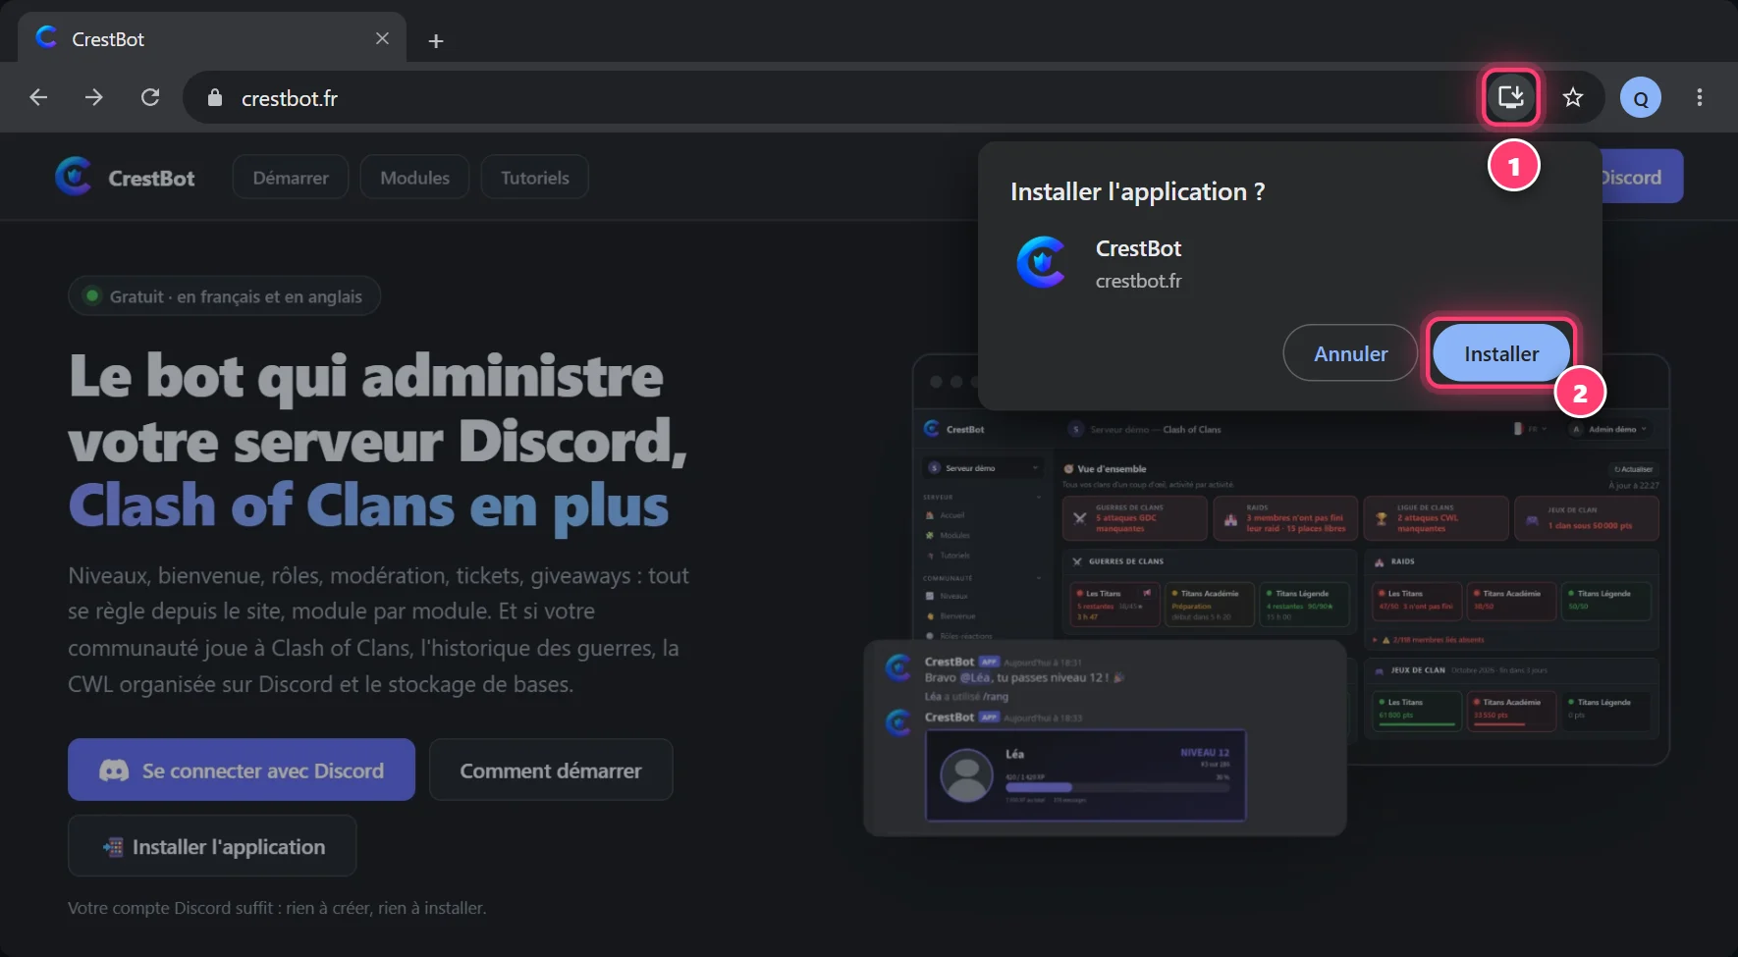Go back to the previous page
This screenshot has height=957, width=1738.
[x=39, y=97]
